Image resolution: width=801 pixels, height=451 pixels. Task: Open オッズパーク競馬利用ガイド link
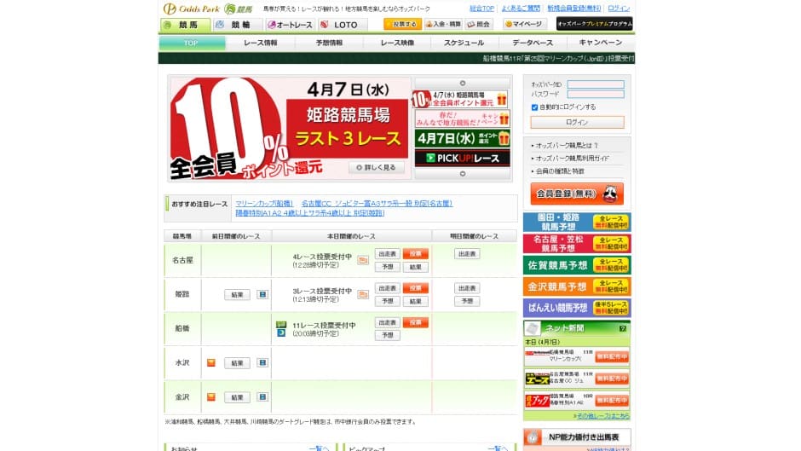point(572,159)
